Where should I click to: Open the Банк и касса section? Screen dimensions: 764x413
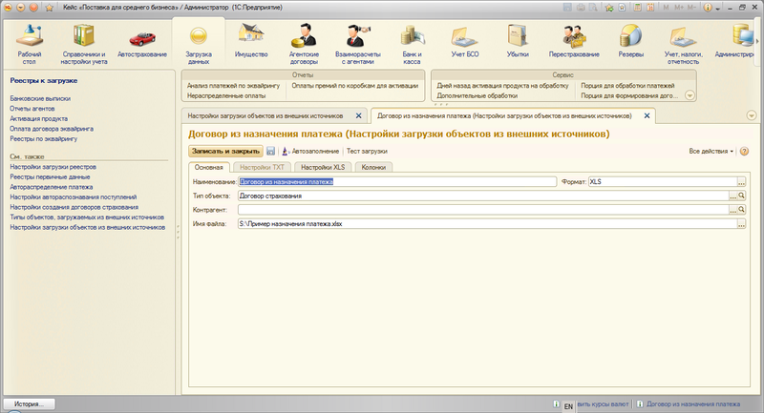coord(413,44)
